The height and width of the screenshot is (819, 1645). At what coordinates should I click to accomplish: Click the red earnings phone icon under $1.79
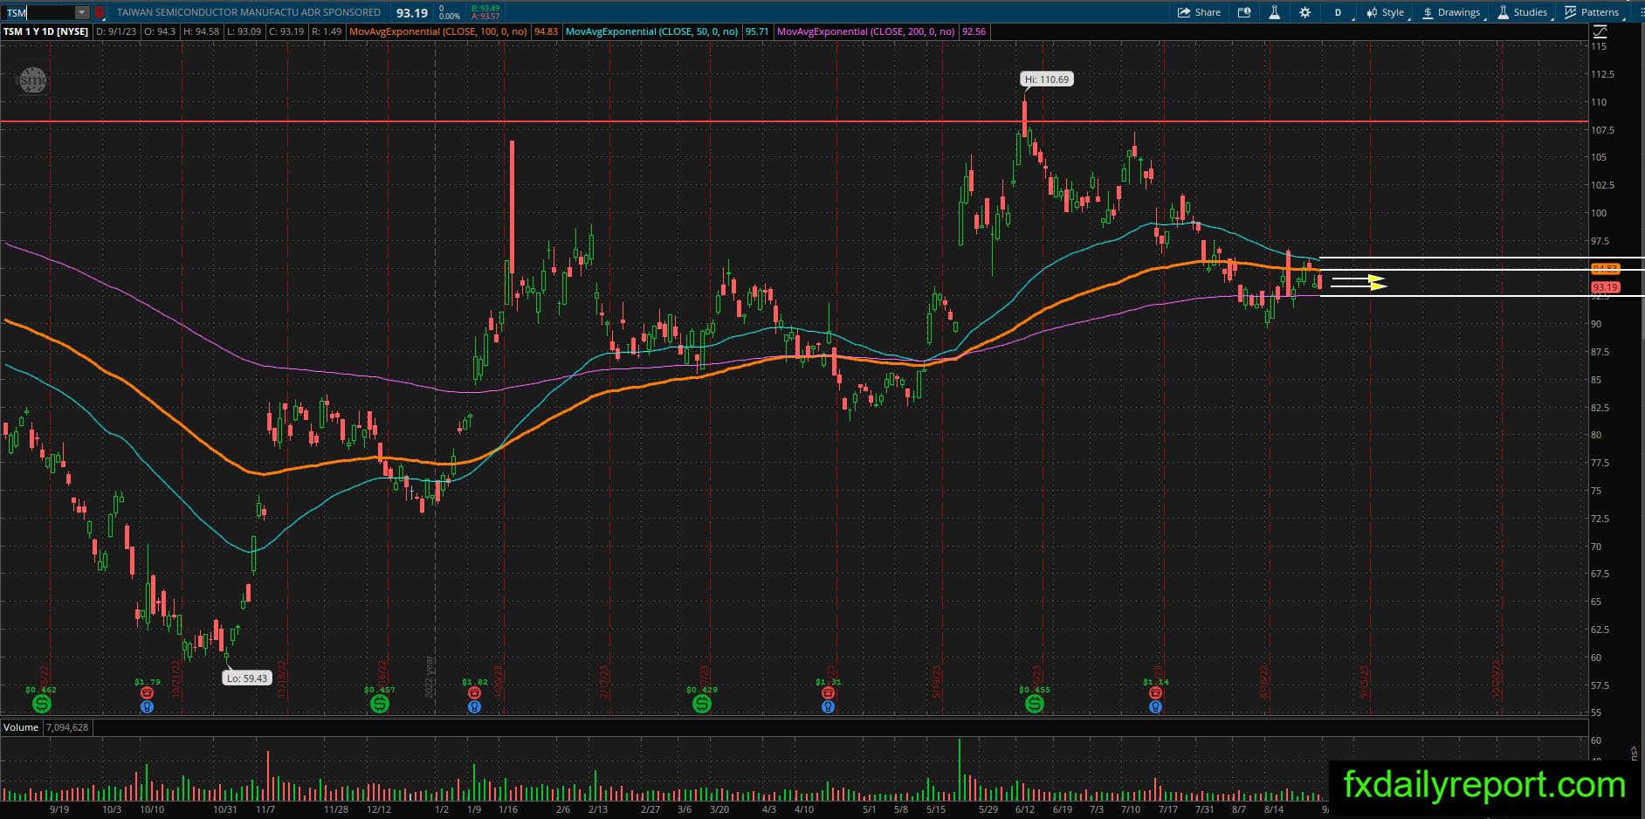point(147,693)
